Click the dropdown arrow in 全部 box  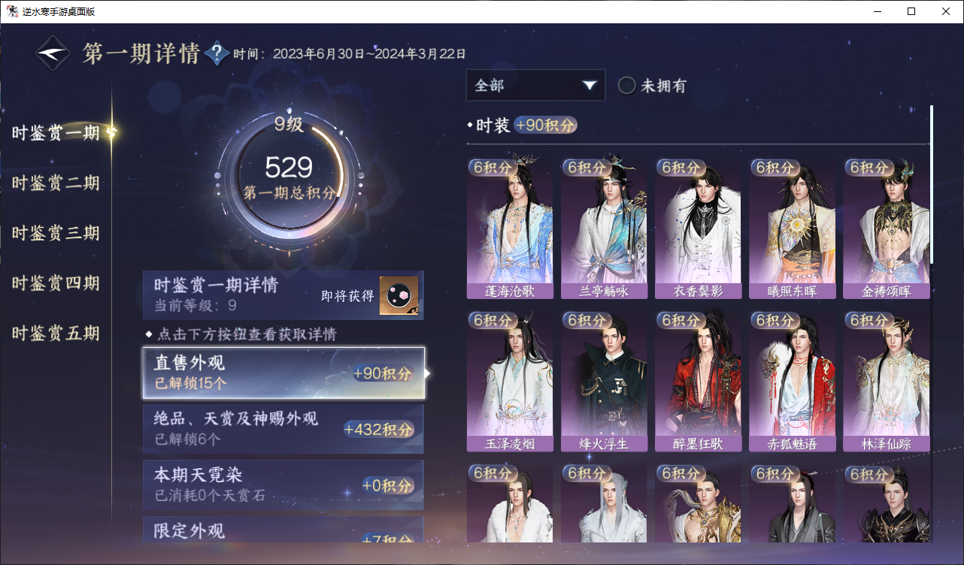click(x=590, y=86)
